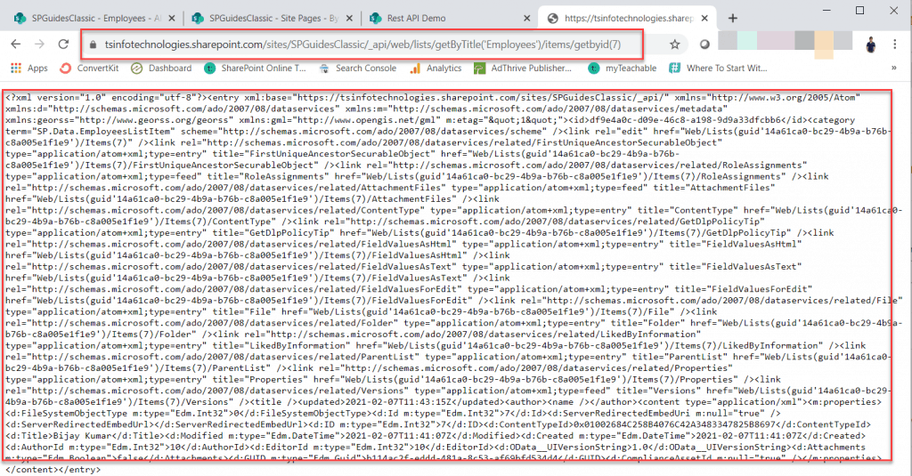912x476 pixels.
Task: Open the Apps grid shortcut
Action: (x=29, y=68)
